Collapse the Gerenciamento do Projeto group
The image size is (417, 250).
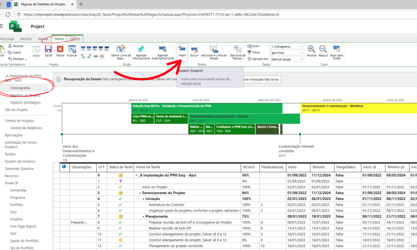(x=140, y=193)
